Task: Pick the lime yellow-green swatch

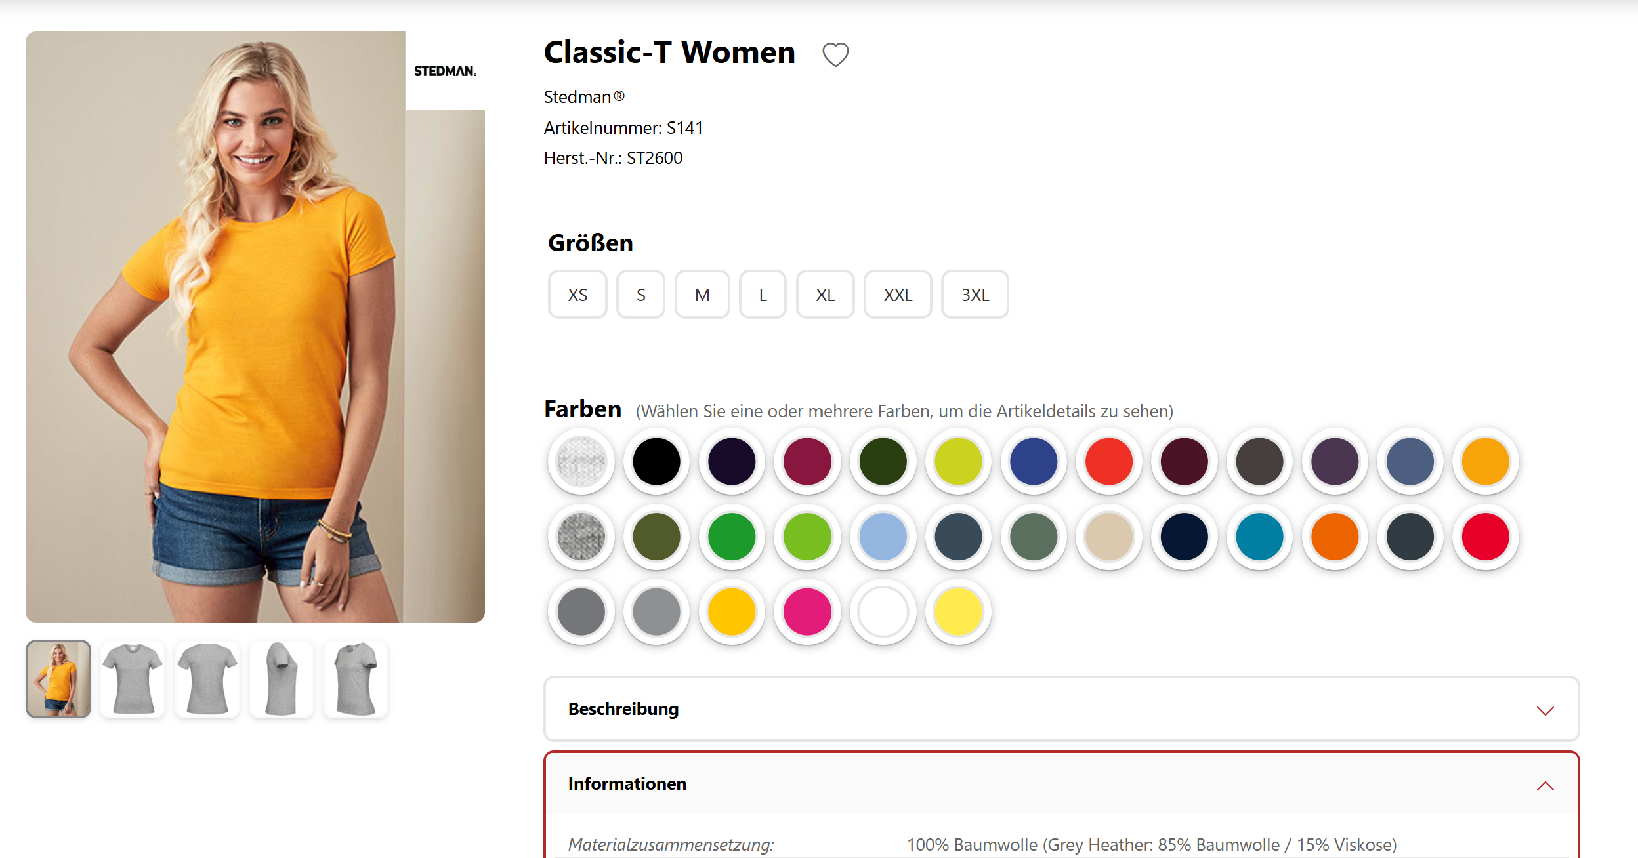Action: click(958, 462)
